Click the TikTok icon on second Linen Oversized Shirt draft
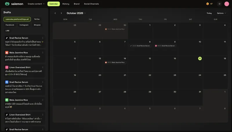232x132 pixels. [7, 115]
